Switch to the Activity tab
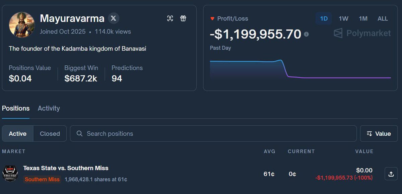Viewport: 402px width, 194px height. (49, 108)
